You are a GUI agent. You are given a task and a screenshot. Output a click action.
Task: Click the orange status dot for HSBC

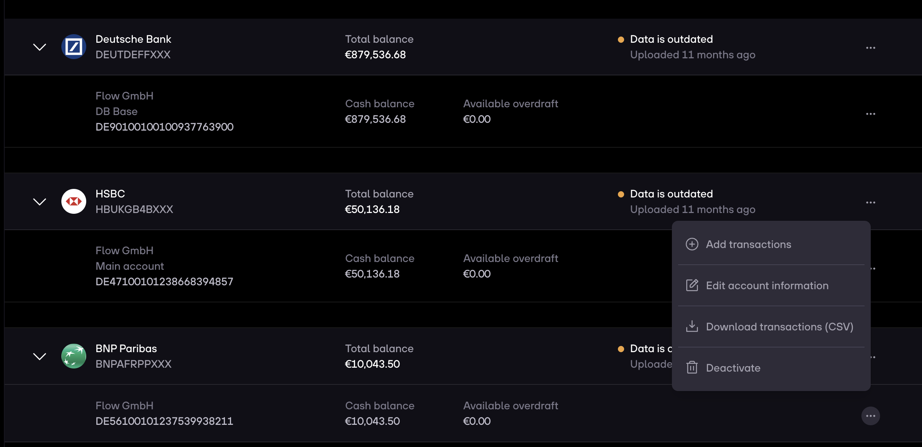[621, 194]
